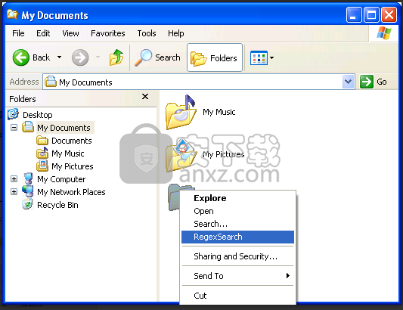Click the My Documents title bar icon
The image size is (403, 310).
point(12,14)
